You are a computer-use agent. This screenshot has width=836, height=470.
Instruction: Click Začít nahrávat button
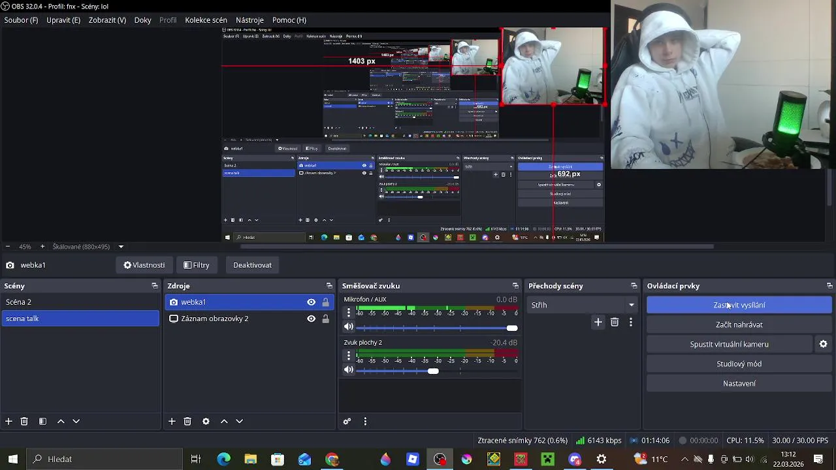pyautogui.click(x=739, y=324)
